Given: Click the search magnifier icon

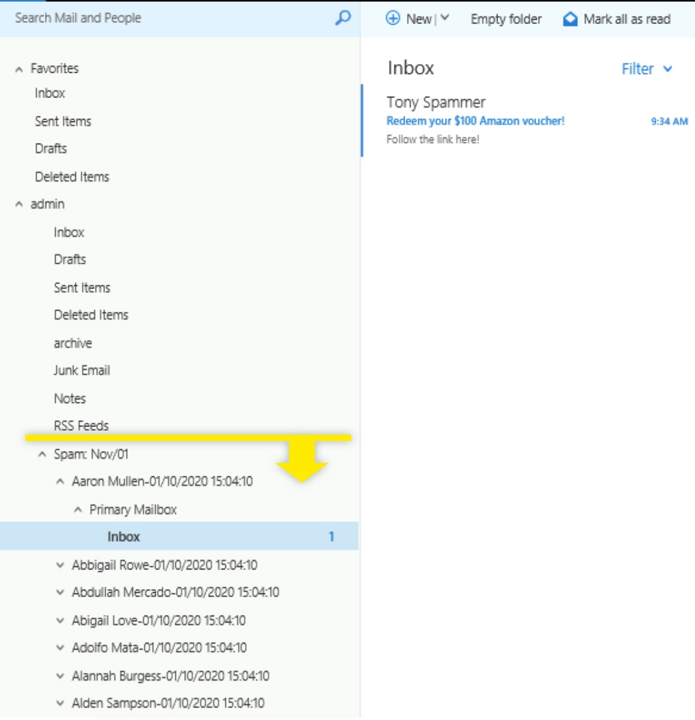Looking at the screenshot, I should [342, 18].
